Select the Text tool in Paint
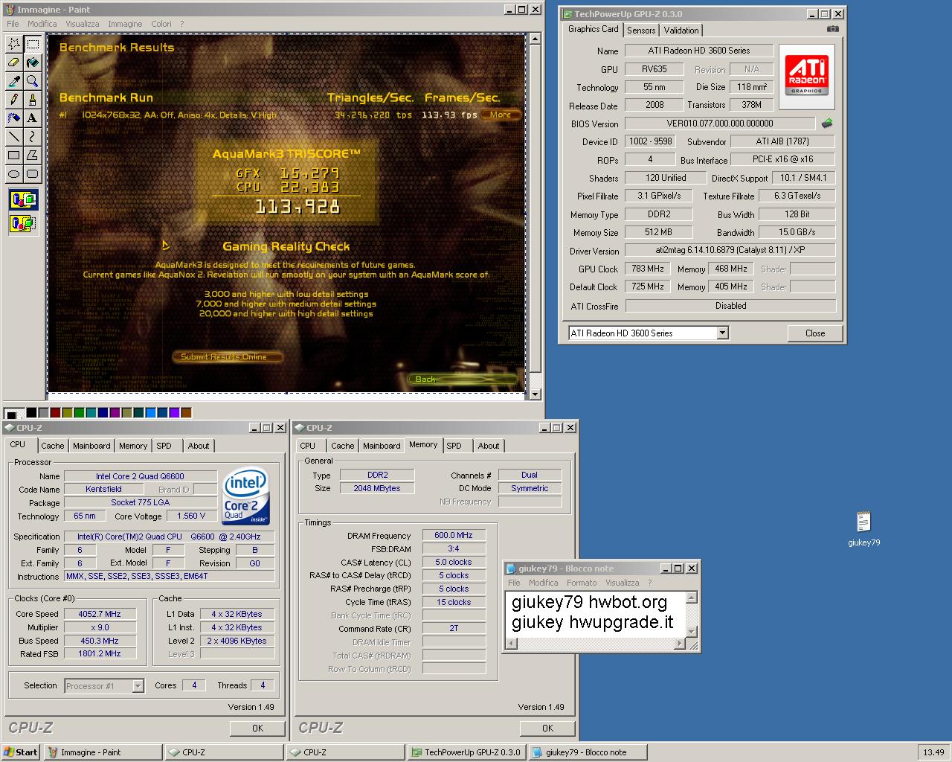The height and width of the screenshot is (762, 952). point(33,118)
